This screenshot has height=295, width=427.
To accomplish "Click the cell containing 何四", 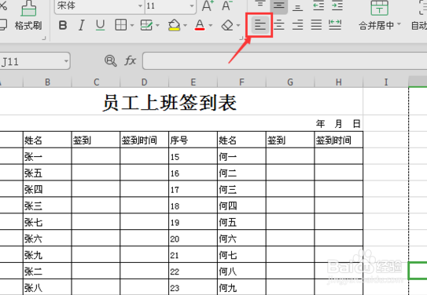I will click(x=241, y=206).
